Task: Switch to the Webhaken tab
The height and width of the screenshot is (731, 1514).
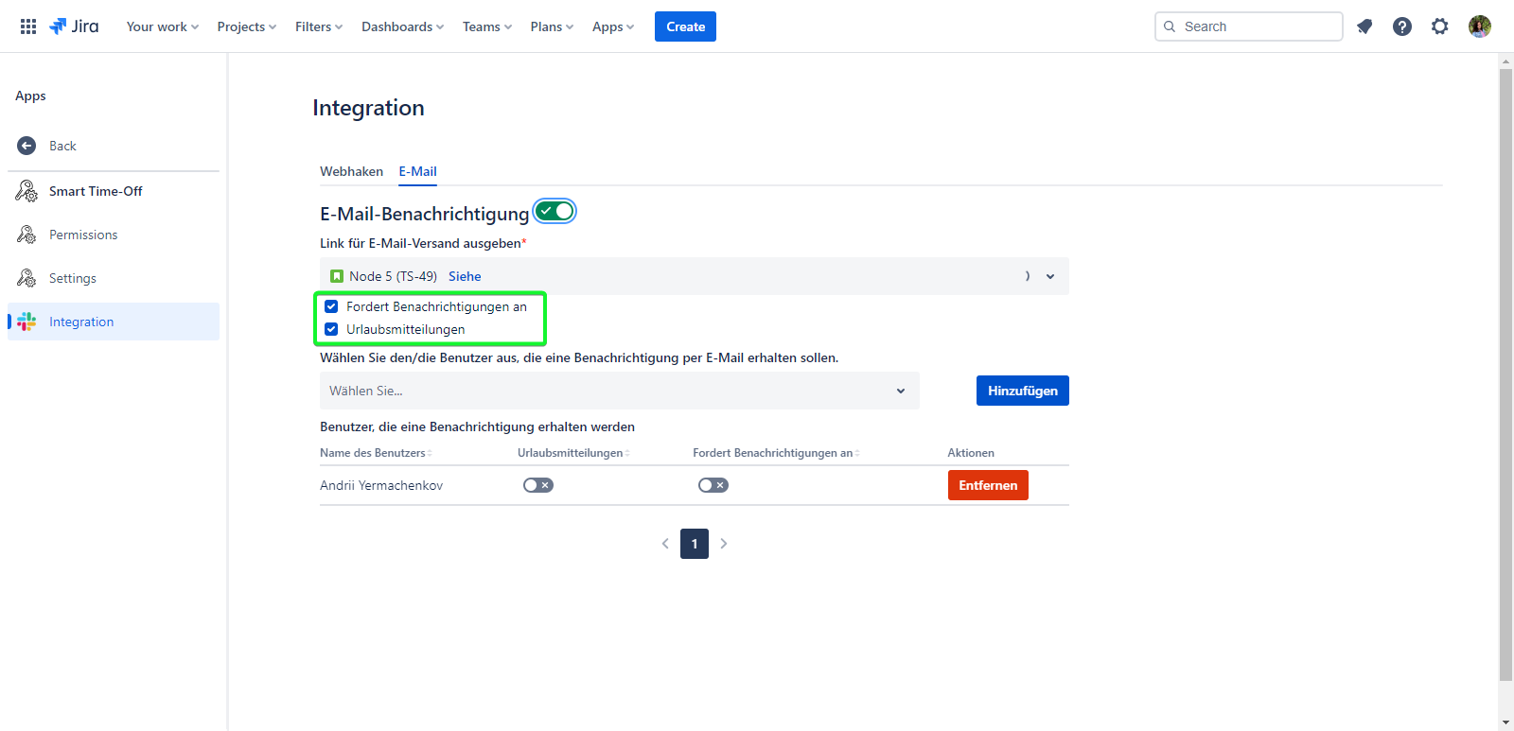Action: 351,171
